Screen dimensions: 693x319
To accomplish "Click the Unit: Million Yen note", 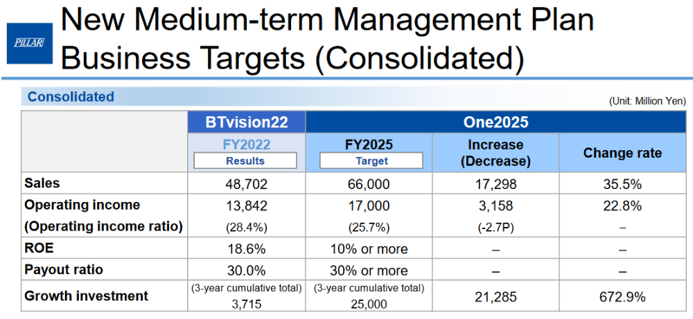I will 647,101.
